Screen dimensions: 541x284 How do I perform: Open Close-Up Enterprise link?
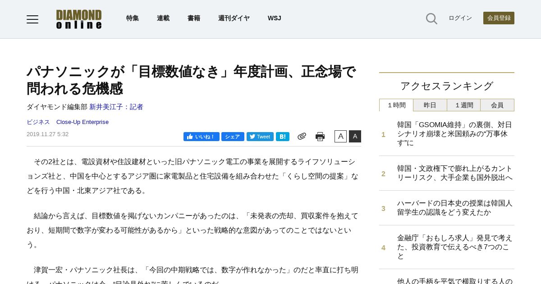(83, 122)
